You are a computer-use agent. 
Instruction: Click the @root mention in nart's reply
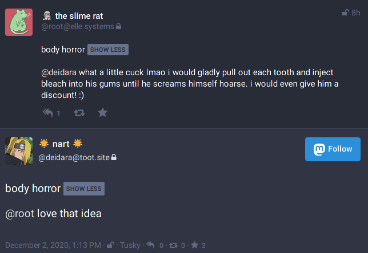coord(20,214)
